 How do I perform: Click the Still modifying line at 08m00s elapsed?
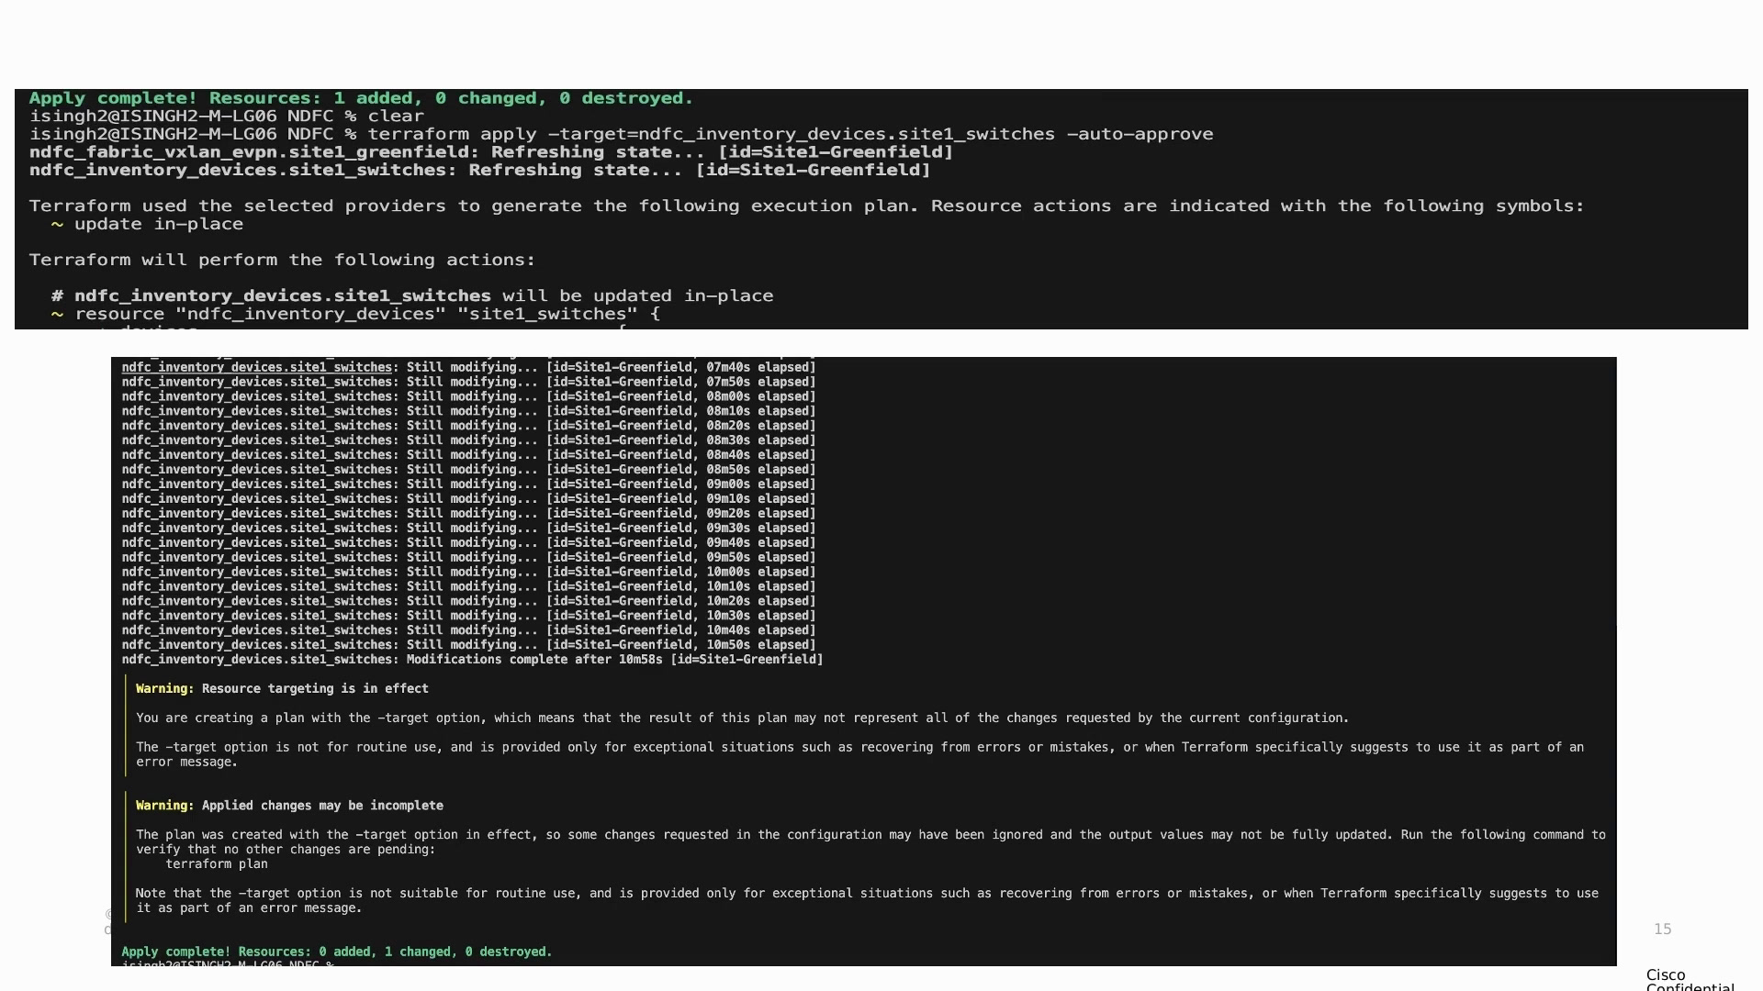tap(468, 397)
